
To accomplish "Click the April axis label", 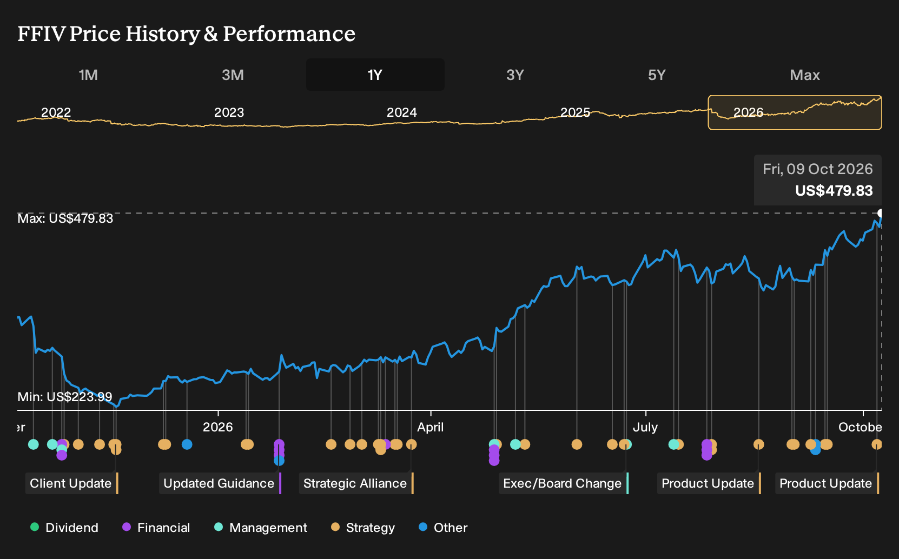I will [x=431, y=427].
